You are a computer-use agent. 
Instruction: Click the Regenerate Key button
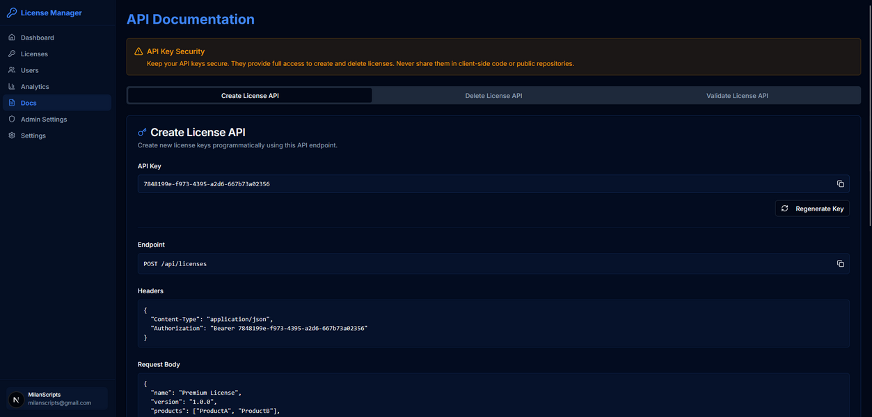coord(812,208)
